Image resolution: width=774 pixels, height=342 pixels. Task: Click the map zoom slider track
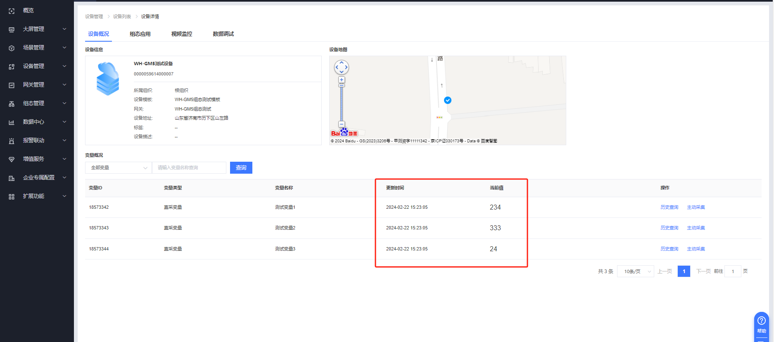pyautogui.click(x=342, y=103)
